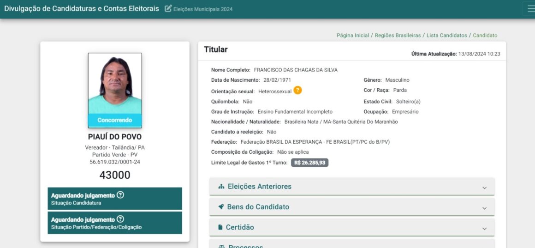Expand the Certidão section
535x248 pixels.
352,227
